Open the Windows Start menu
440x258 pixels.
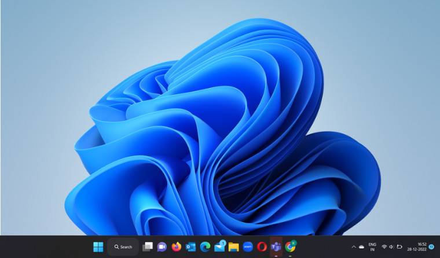pyautogui.click(x=97, y=246)
